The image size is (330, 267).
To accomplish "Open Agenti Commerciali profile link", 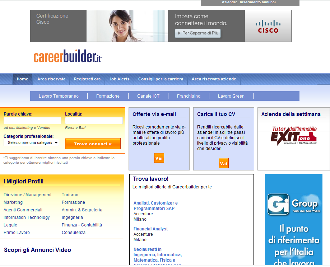I will point(23,210).
